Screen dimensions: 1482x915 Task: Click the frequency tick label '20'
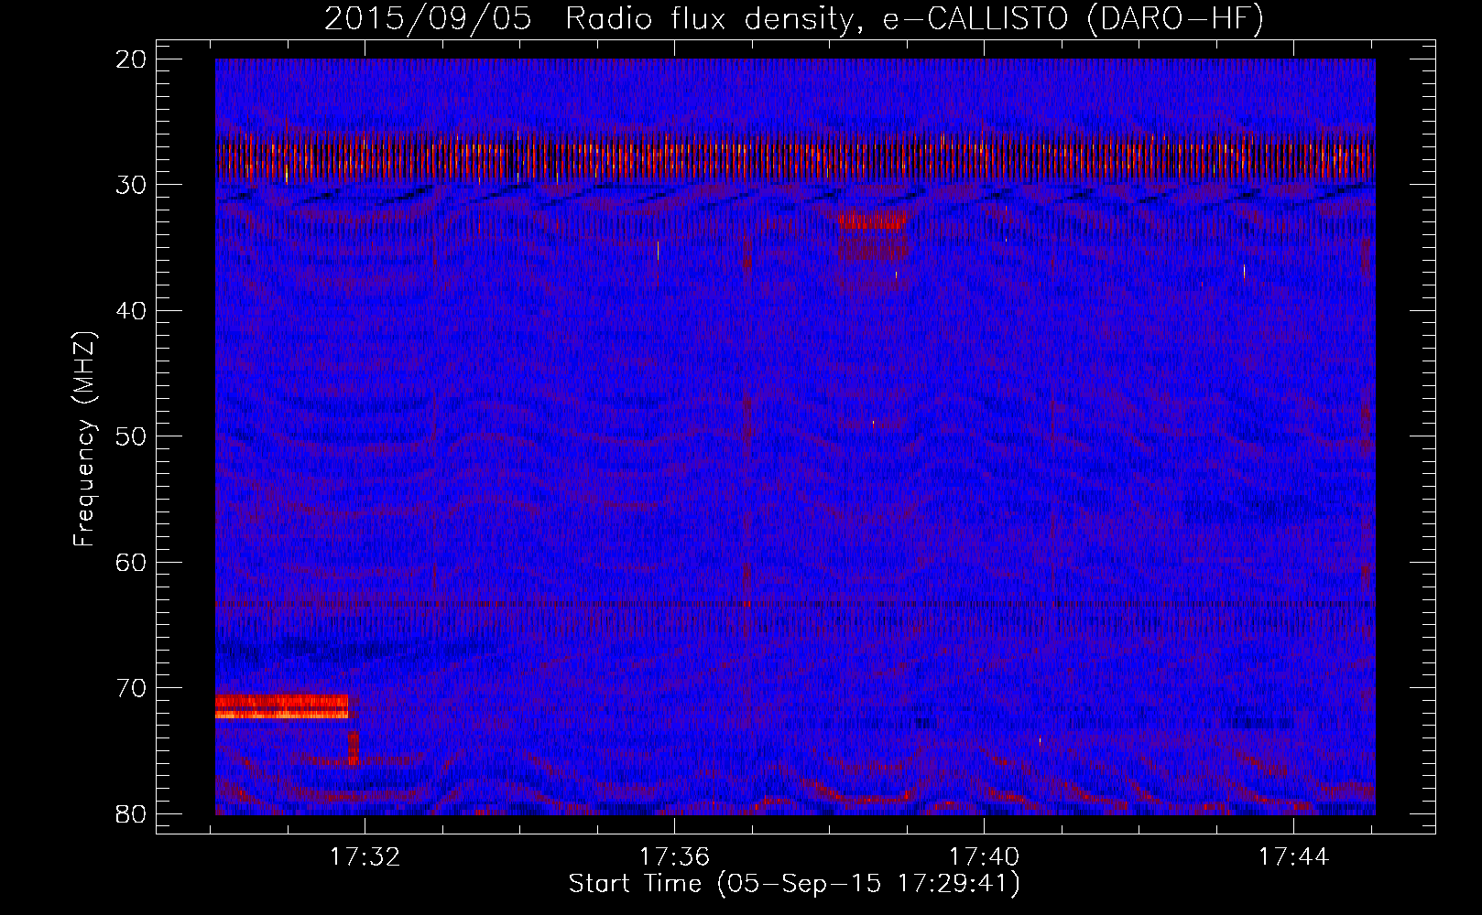point(131,59)
